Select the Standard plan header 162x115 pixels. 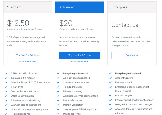(x=28, y=7)
